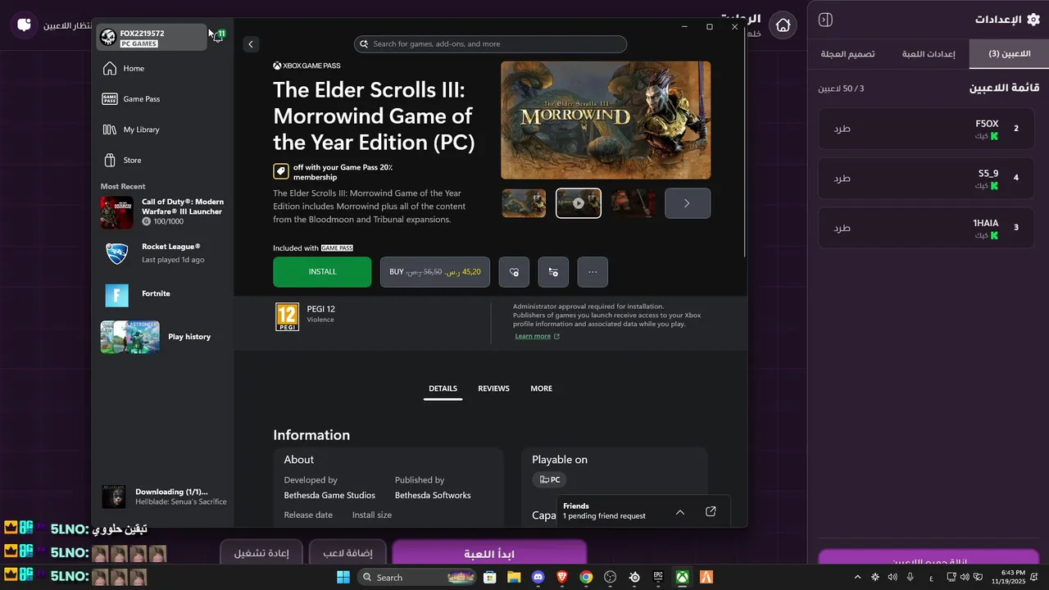Switch to the اللاعبين (3) tab
The image size is (1049, 590).
pos(1009,53)
